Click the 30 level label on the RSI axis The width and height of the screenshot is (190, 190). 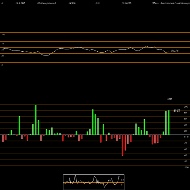[x=3, y=56]
